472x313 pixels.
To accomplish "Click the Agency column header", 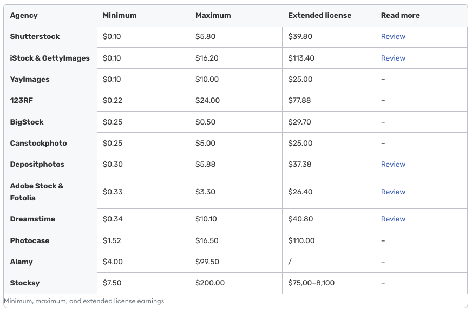I will [24, 15].
